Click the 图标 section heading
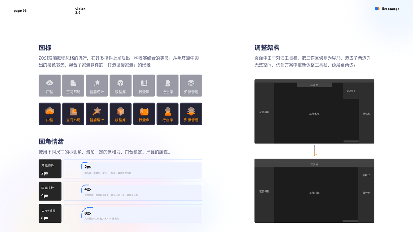Screen dimensions: 413x232 pyautogui.click(x=45, y=48)
